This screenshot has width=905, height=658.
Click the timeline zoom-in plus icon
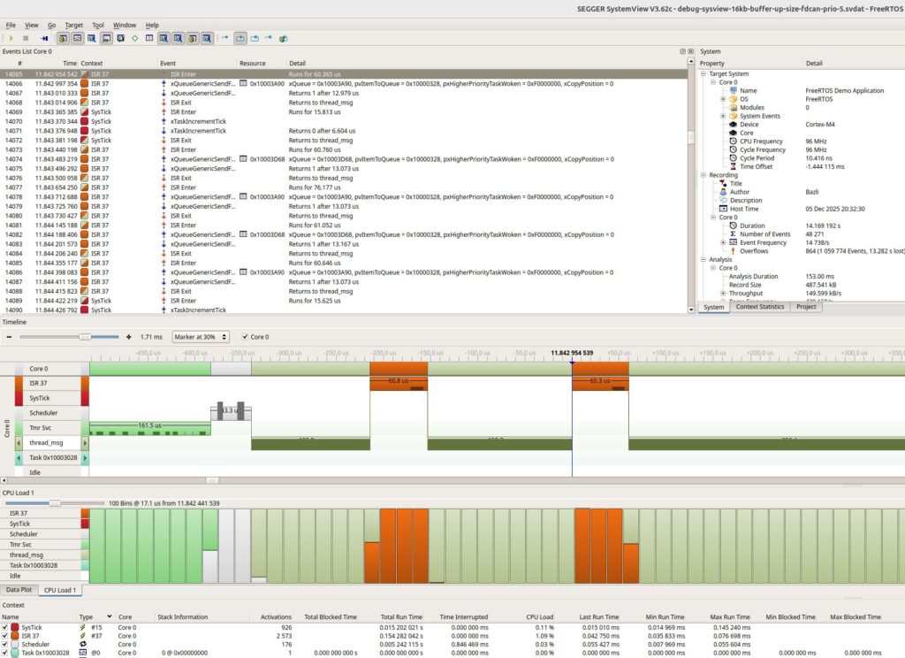pos(129,337)
